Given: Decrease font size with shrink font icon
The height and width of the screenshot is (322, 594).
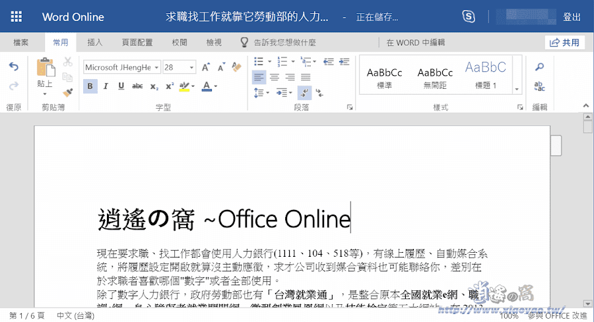Looking at the screenshot, I should (x=221, y=67).
